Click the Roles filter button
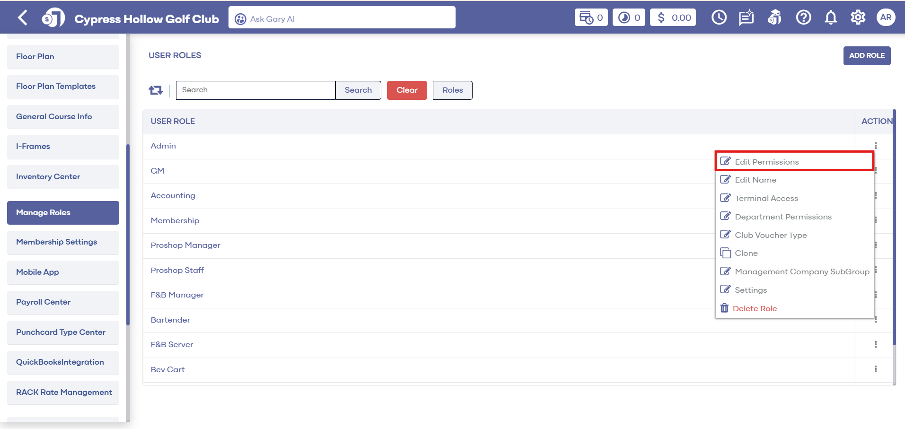Viewport: 905px width, 429px height. 452,90
